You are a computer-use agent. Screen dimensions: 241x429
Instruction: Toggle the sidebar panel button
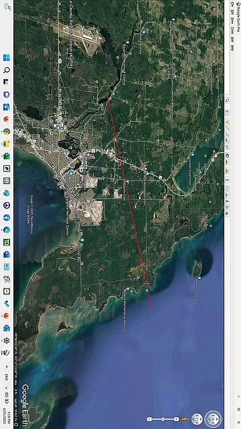[227, 113]
